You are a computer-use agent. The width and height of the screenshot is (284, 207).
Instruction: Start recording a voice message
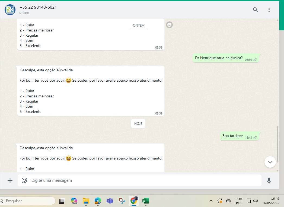pos(269,181)
